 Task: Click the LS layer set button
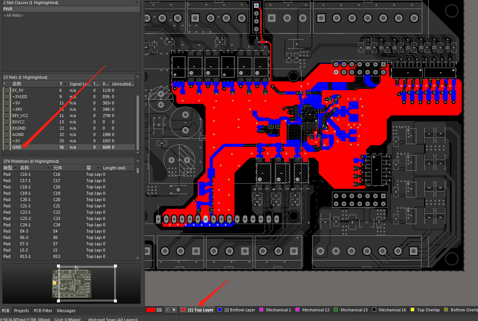click(159, 310)
